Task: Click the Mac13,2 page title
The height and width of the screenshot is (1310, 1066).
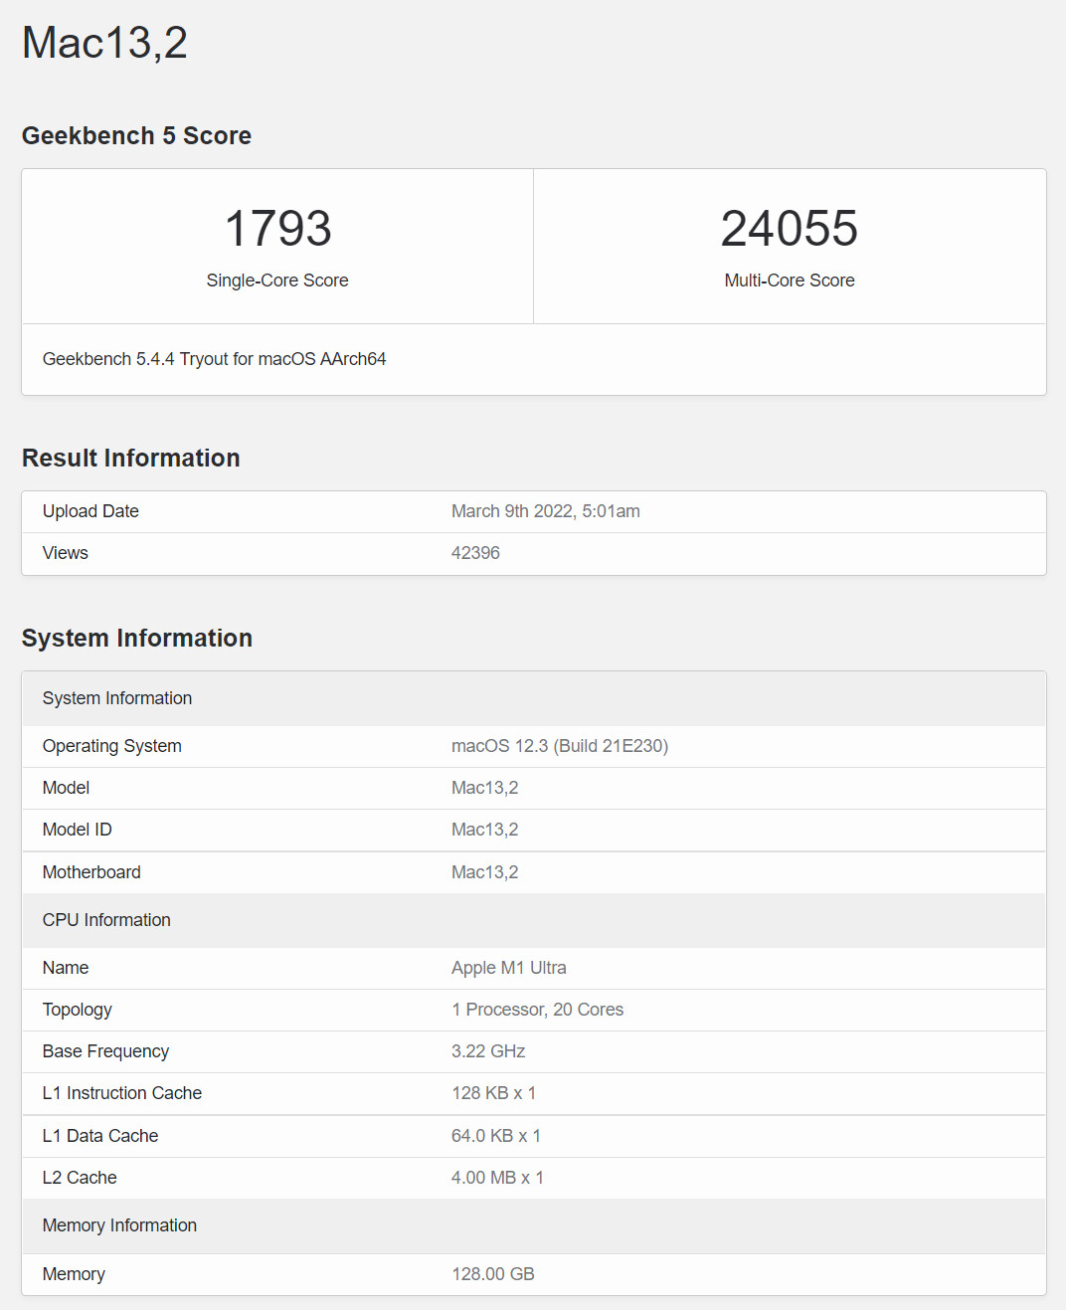Action: [105, 43]
